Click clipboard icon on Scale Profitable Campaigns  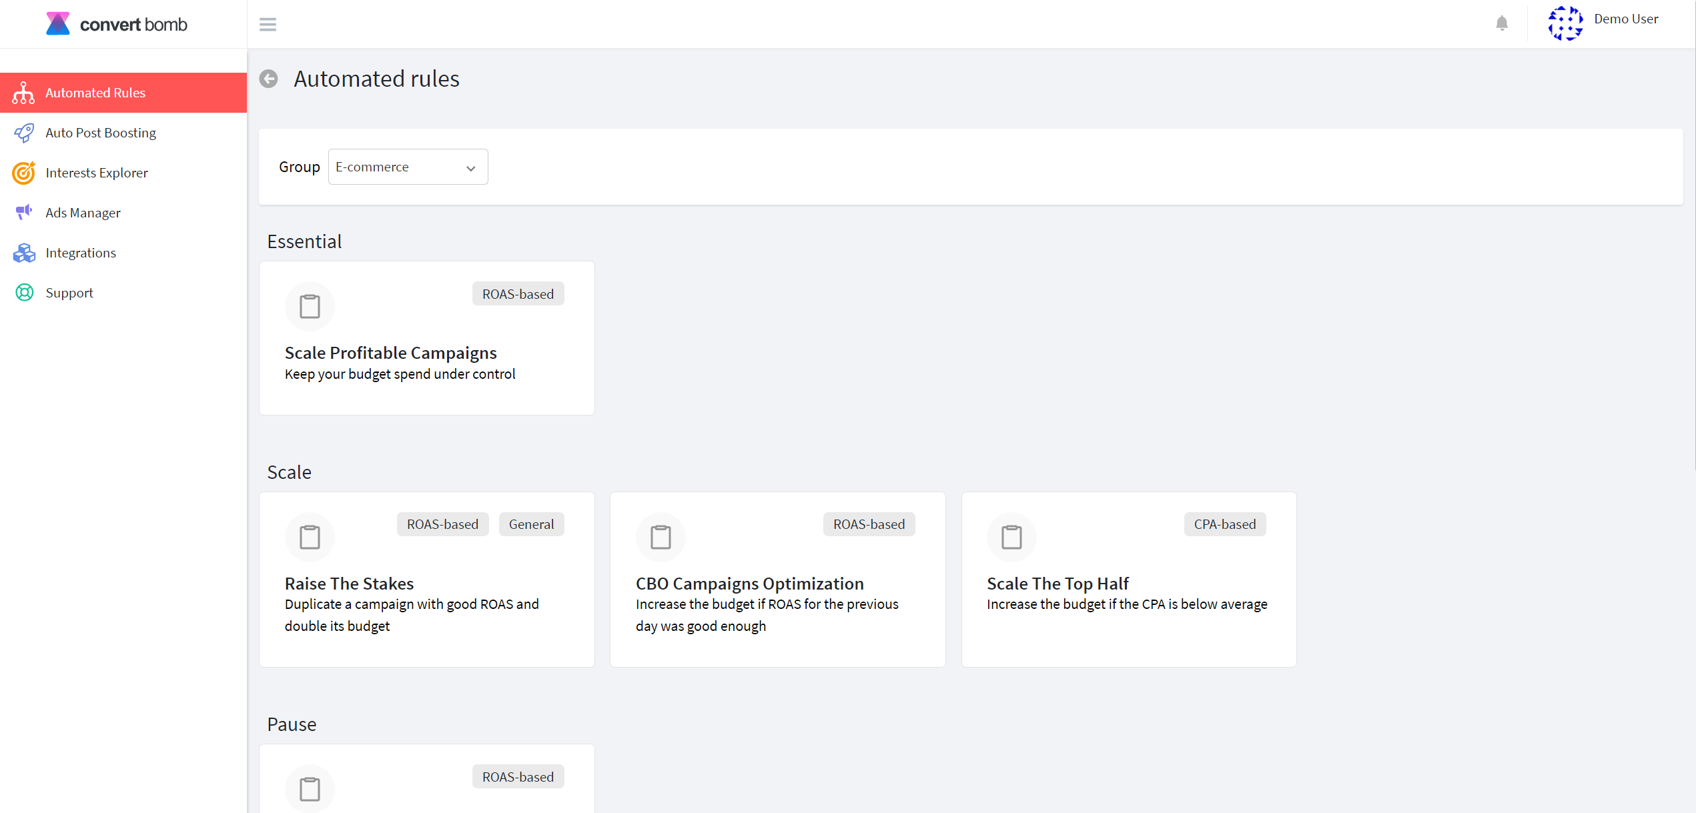point(310,306)
